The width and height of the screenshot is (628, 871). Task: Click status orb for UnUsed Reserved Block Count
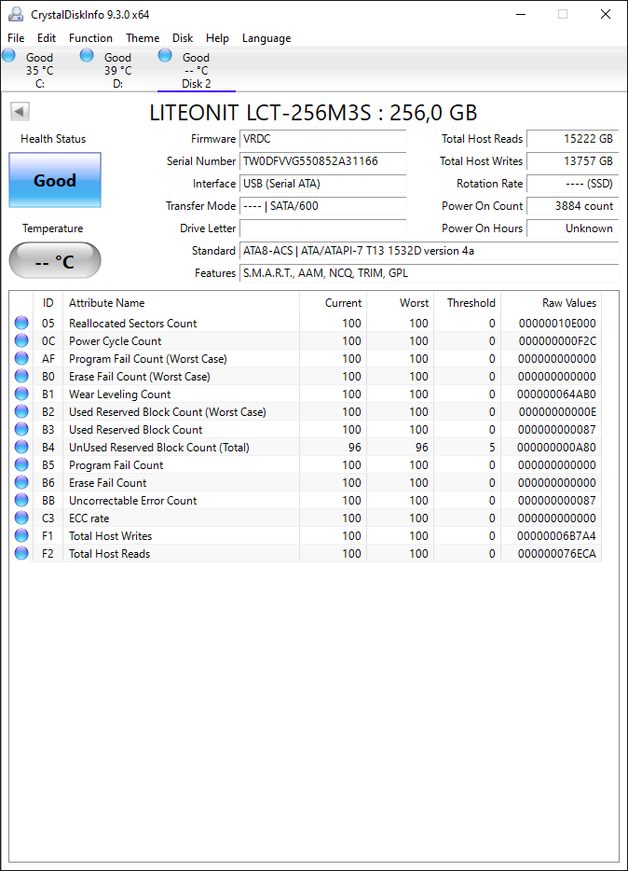pos(21,448)
